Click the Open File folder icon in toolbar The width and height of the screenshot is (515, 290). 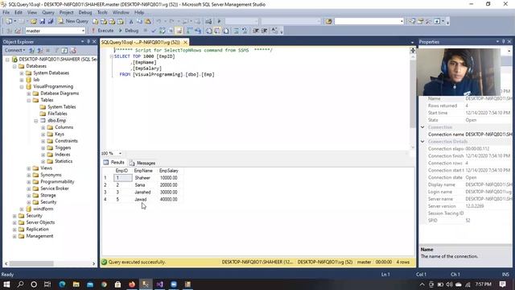[x=34, y=22]
